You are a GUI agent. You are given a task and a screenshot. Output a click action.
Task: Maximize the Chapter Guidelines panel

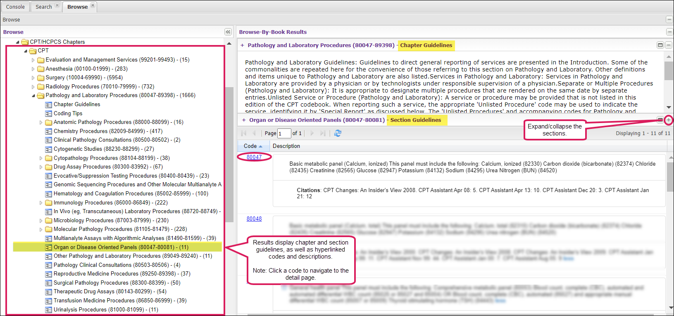(660, 45)
